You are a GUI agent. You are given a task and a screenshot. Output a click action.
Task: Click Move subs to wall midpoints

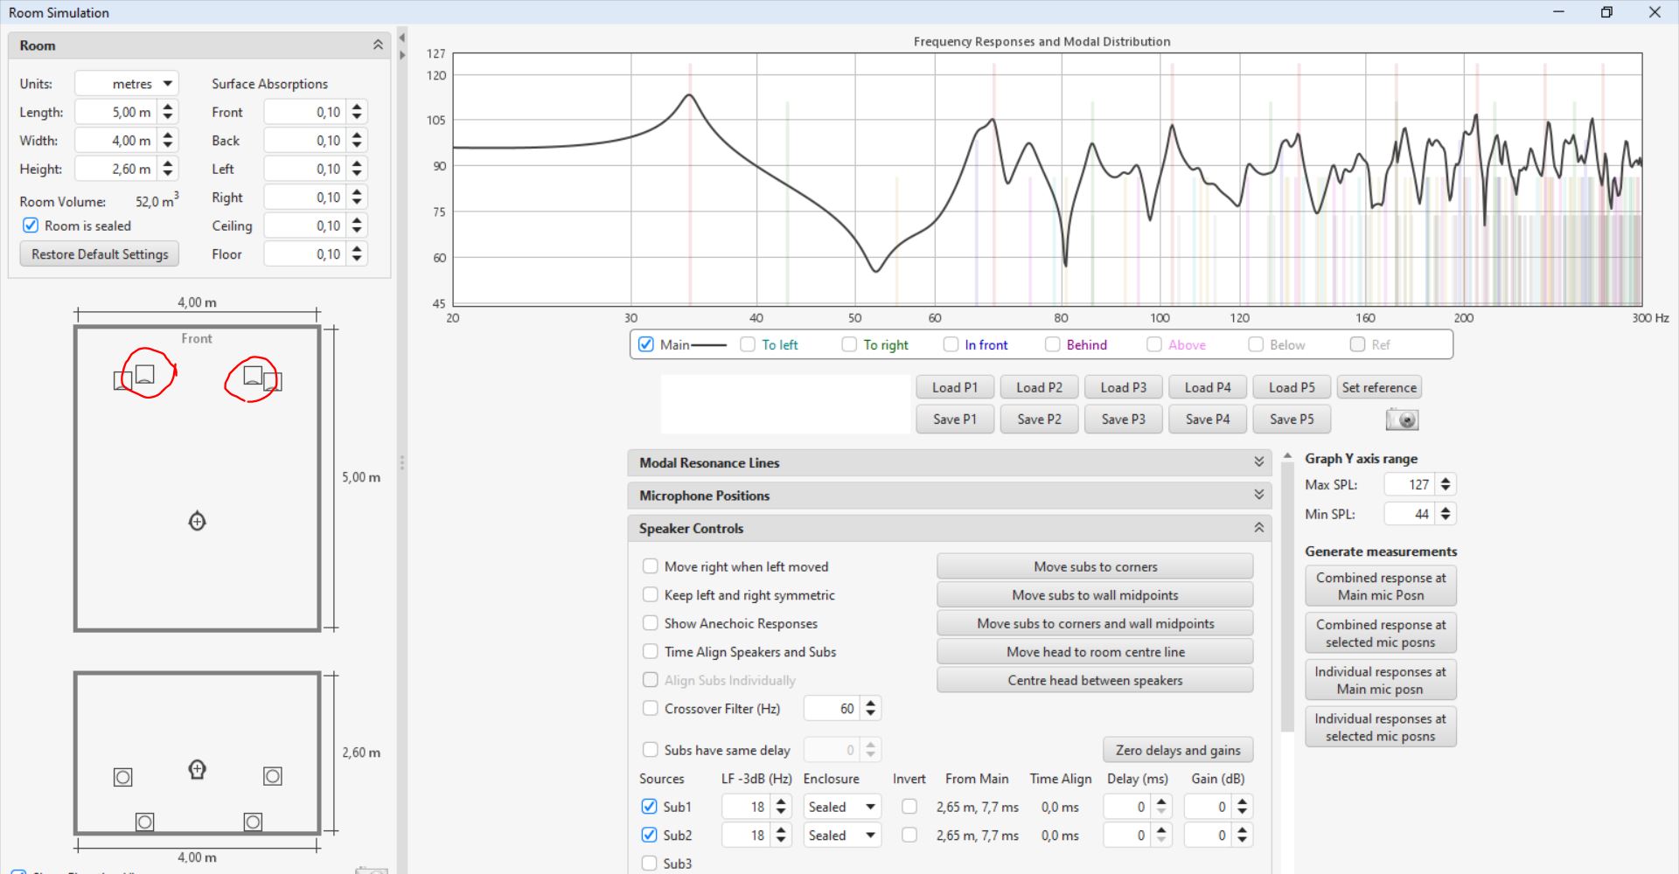click(1095, 595)
